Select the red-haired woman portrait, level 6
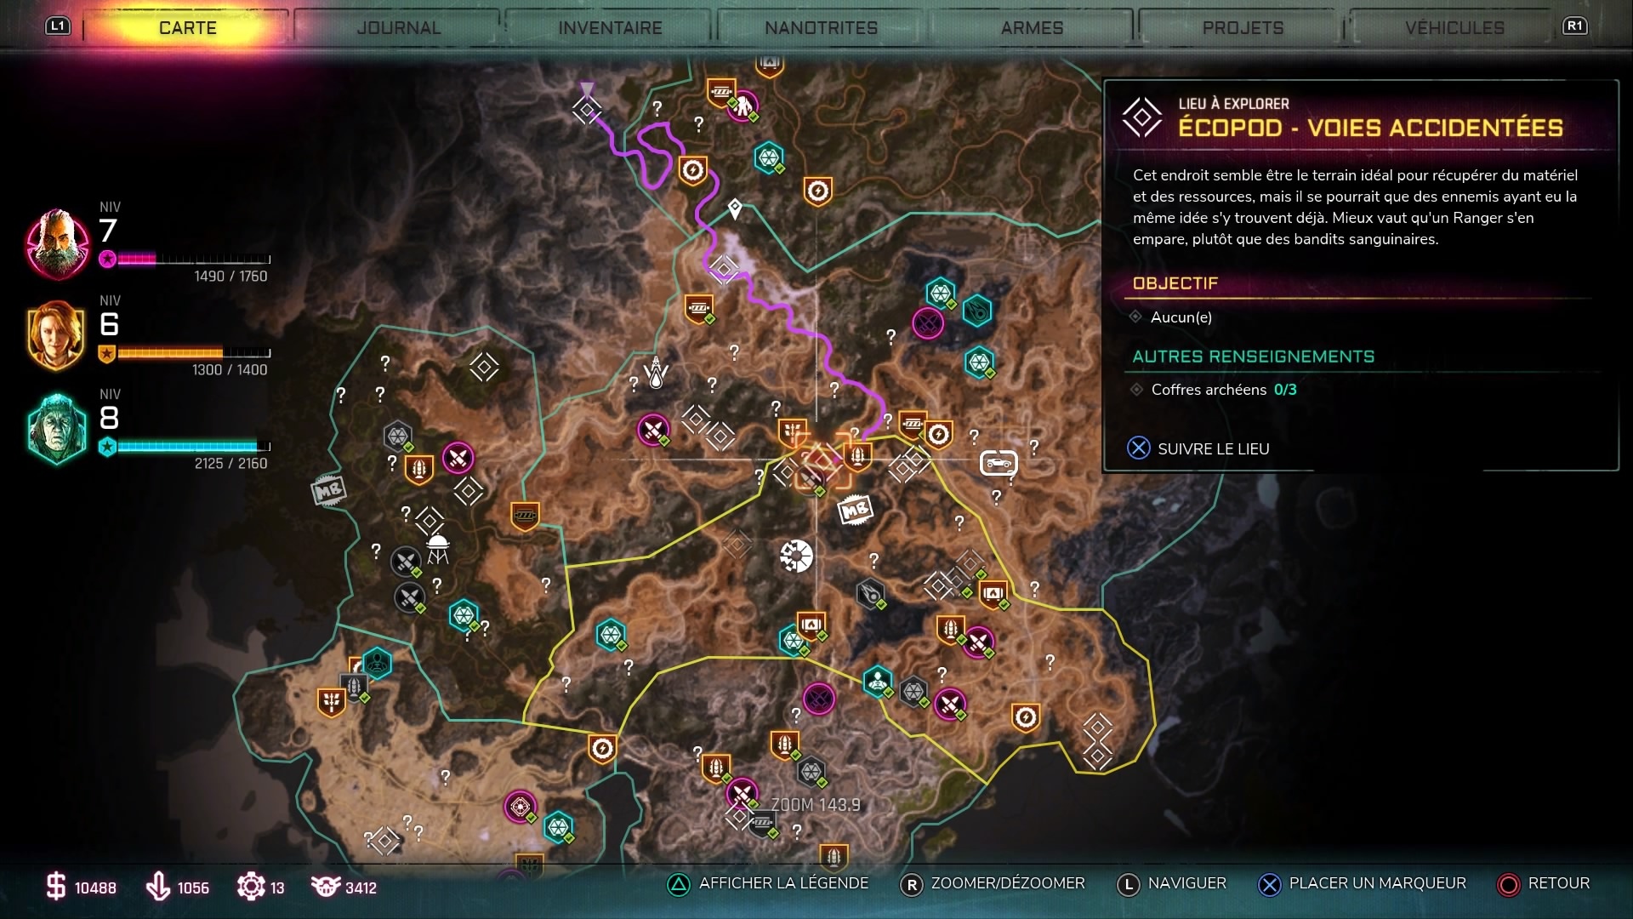The height and width of the screenshot is (919, 1633). pyautogui.click(x=56, y=335)
